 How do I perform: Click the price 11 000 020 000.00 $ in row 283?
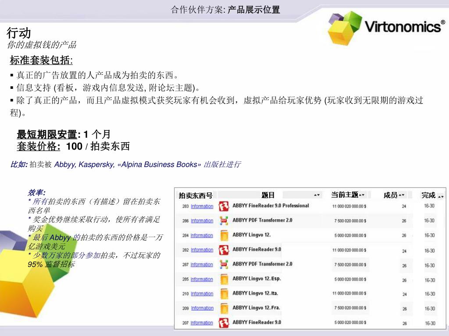point(349,206)
